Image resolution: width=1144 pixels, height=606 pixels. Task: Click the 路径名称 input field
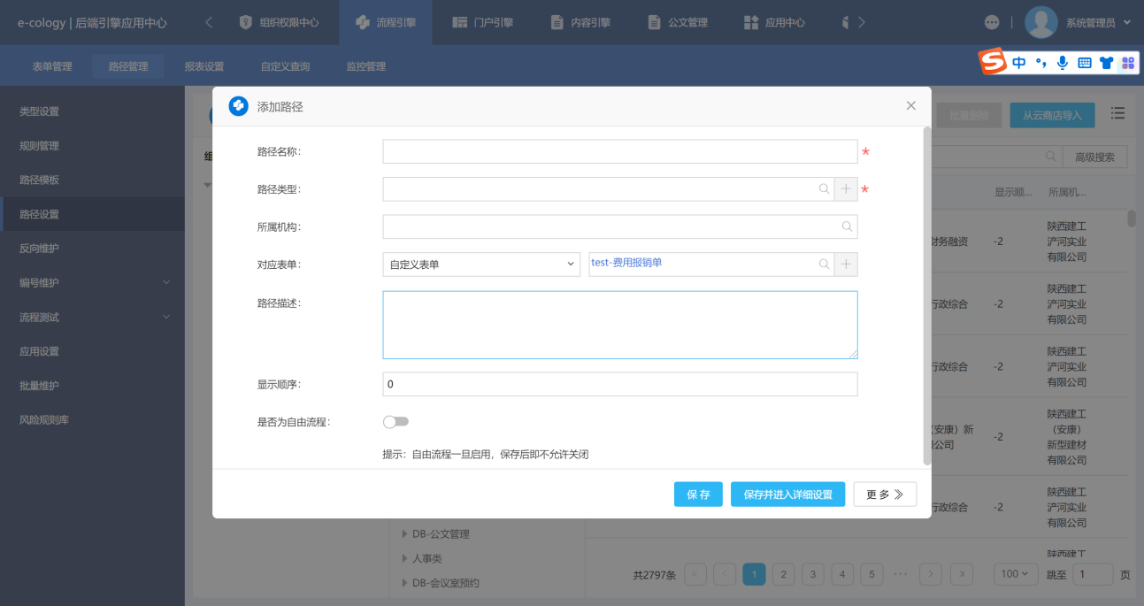pyautogui.click(x=619, y=152)
